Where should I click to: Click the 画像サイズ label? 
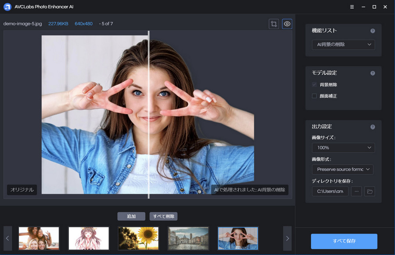click(323, 137)
